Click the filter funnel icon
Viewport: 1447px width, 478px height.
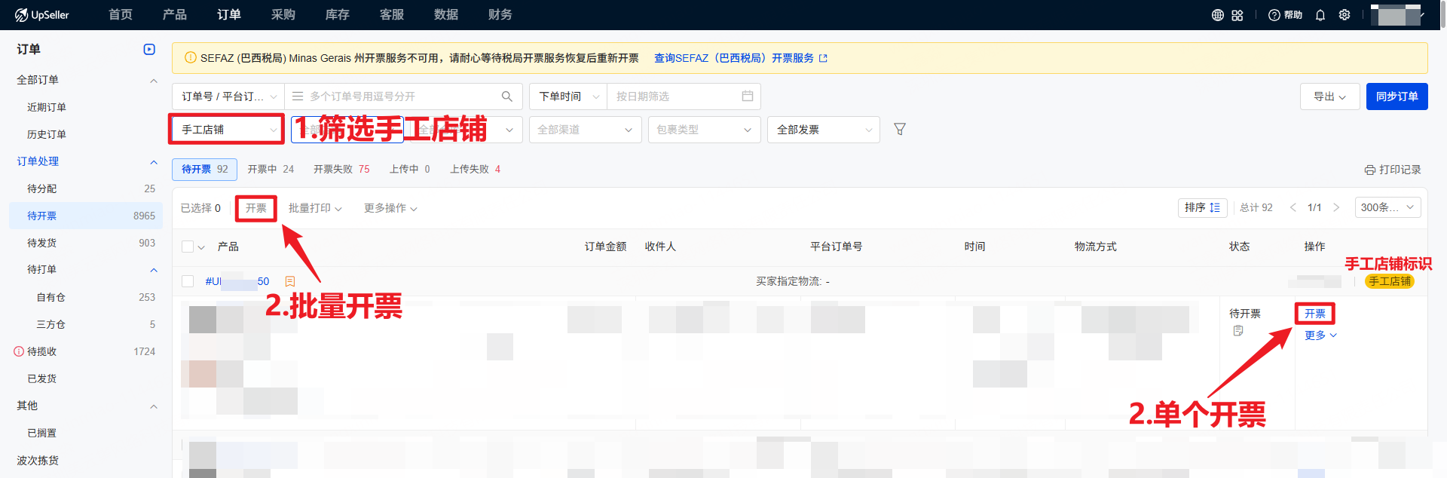coord(900,130)
